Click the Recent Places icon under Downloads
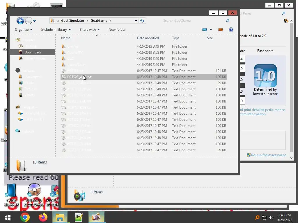The image size is (298, 223). click(21, 58)
